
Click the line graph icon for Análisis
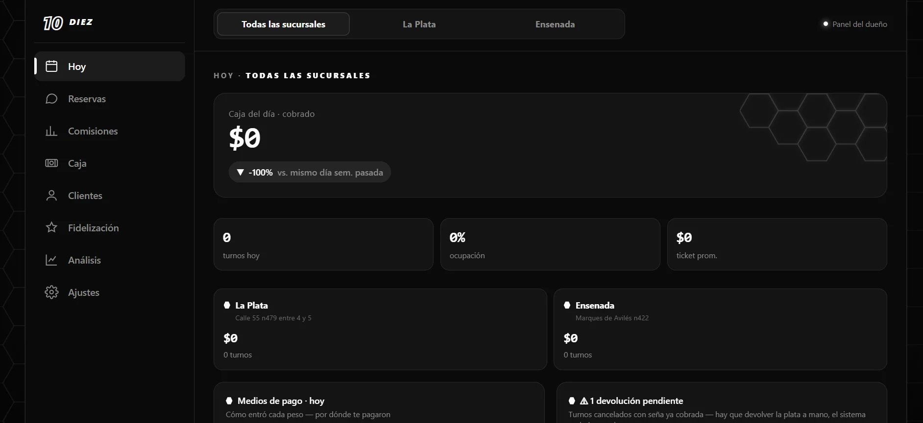51,260
